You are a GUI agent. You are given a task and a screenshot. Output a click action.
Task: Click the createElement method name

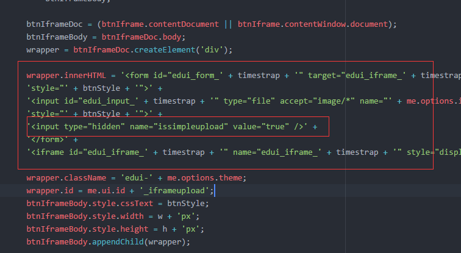[165, 50]
